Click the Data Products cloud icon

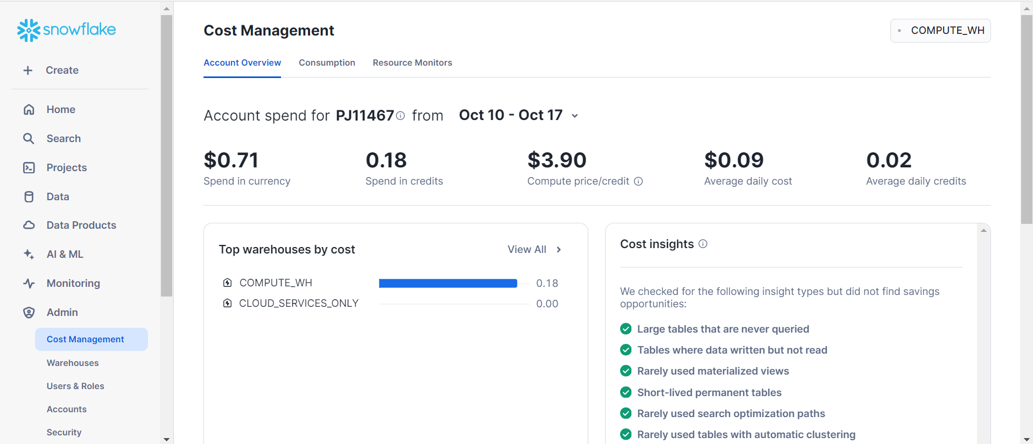click(x=29, y=225)
